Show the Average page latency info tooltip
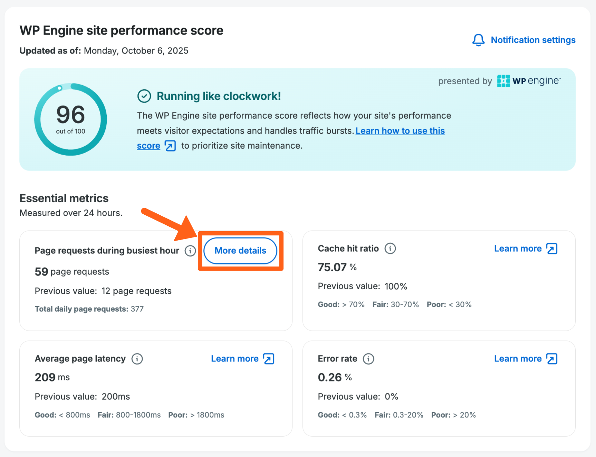Viewport: 596px width, 457px height. 137,359
